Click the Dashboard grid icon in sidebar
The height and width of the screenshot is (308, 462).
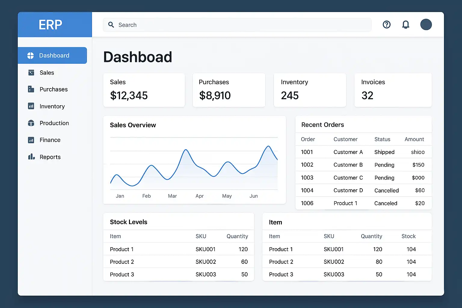click(31, 56)
